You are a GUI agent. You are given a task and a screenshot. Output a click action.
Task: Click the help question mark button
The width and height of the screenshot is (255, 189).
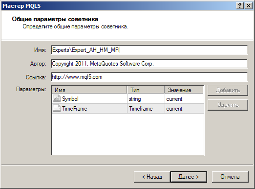tap(240, 6)
